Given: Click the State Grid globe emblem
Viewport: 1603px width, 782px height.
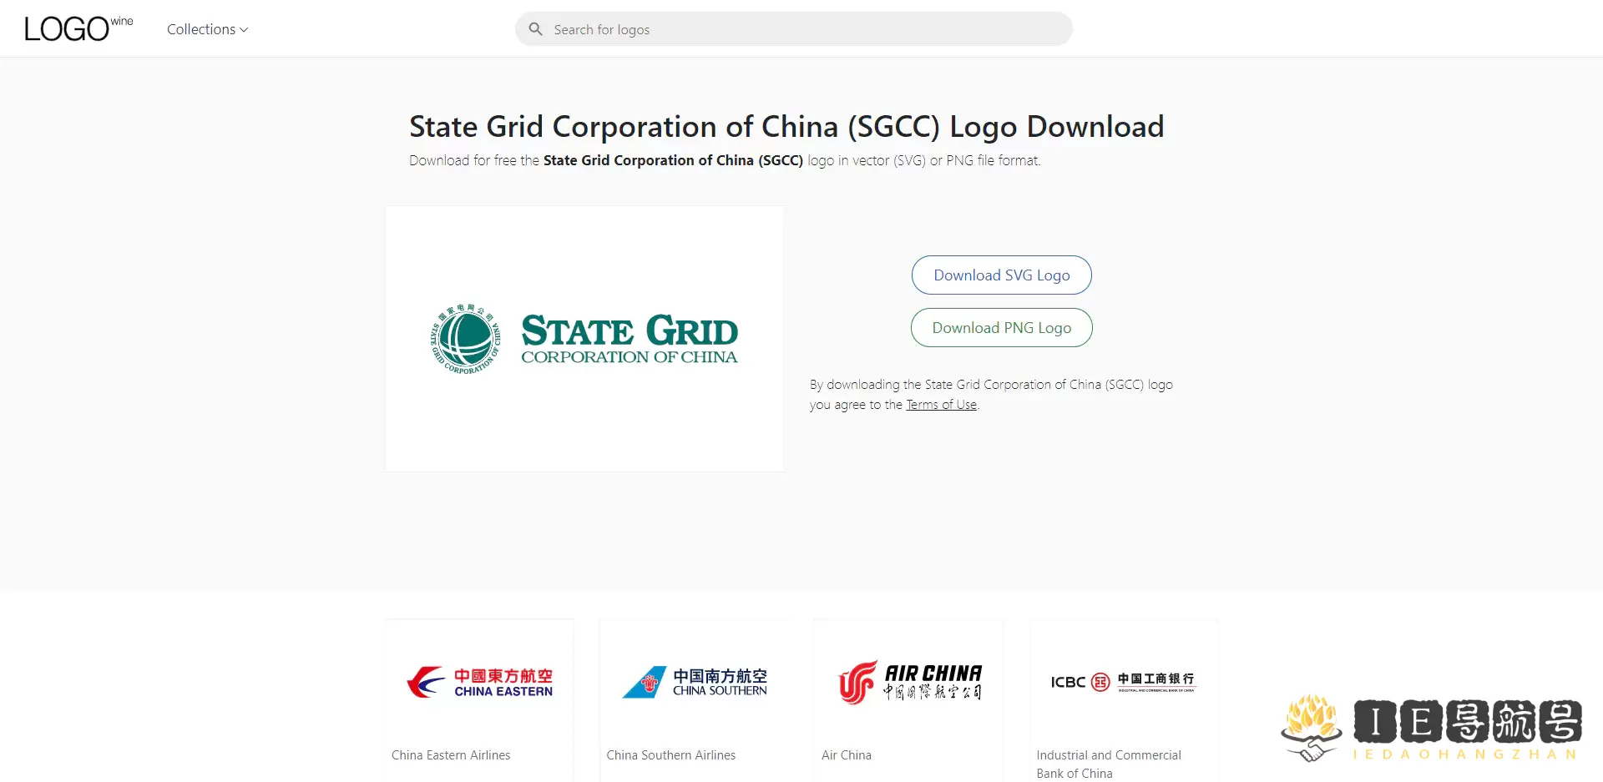Looking at the screenshot, I should (465, 339).
